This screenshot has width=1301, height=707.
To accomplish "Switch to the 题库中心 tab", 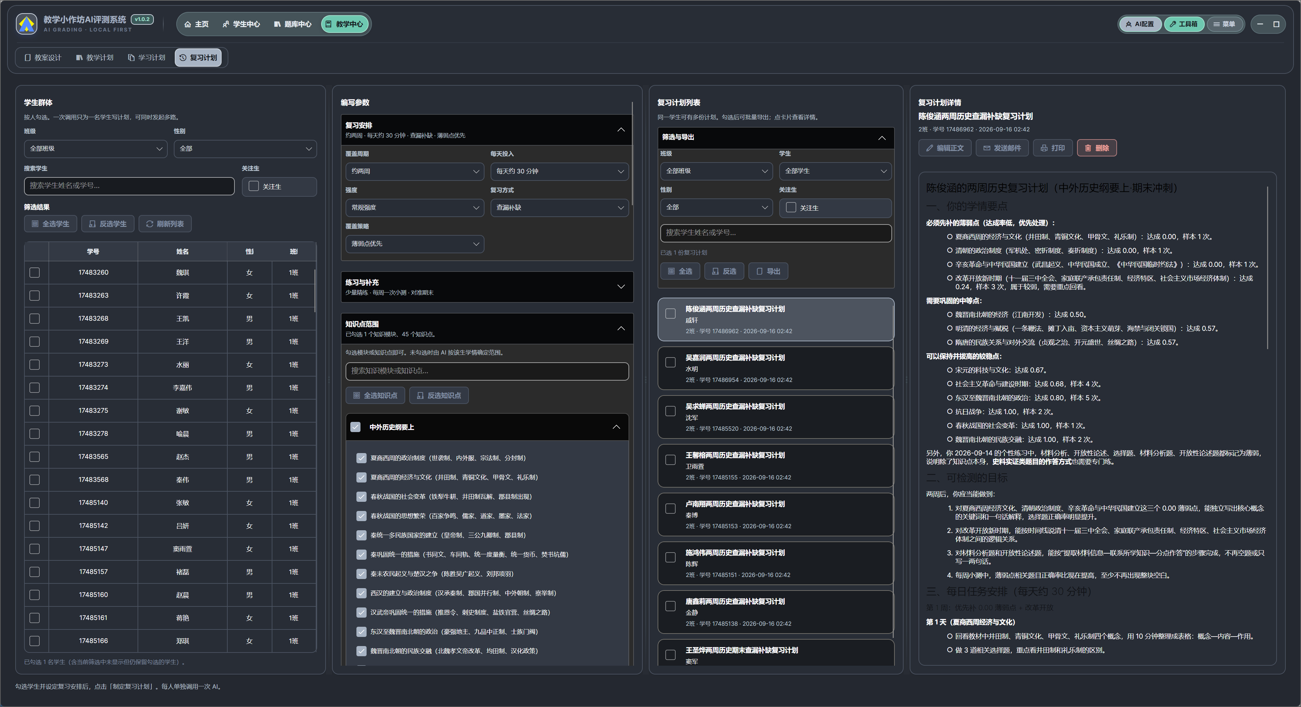I will tap(293, 24).
